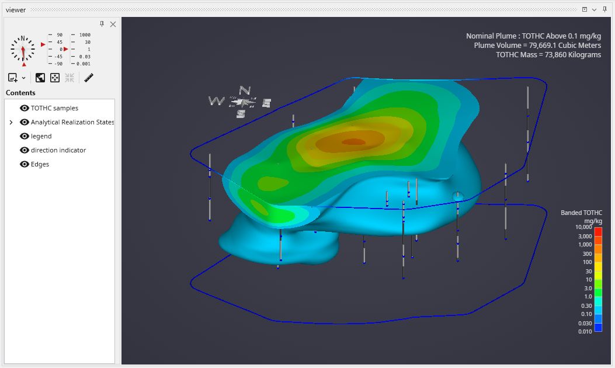Pin the side Contents panel
Screen dimensions: 615x368
(102, 24)
